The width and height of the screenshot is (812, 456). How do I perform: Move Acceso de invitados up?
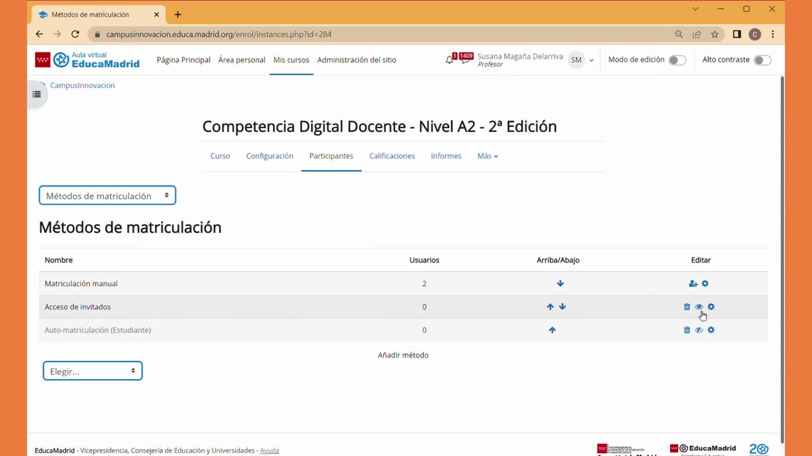coord(550,307)
